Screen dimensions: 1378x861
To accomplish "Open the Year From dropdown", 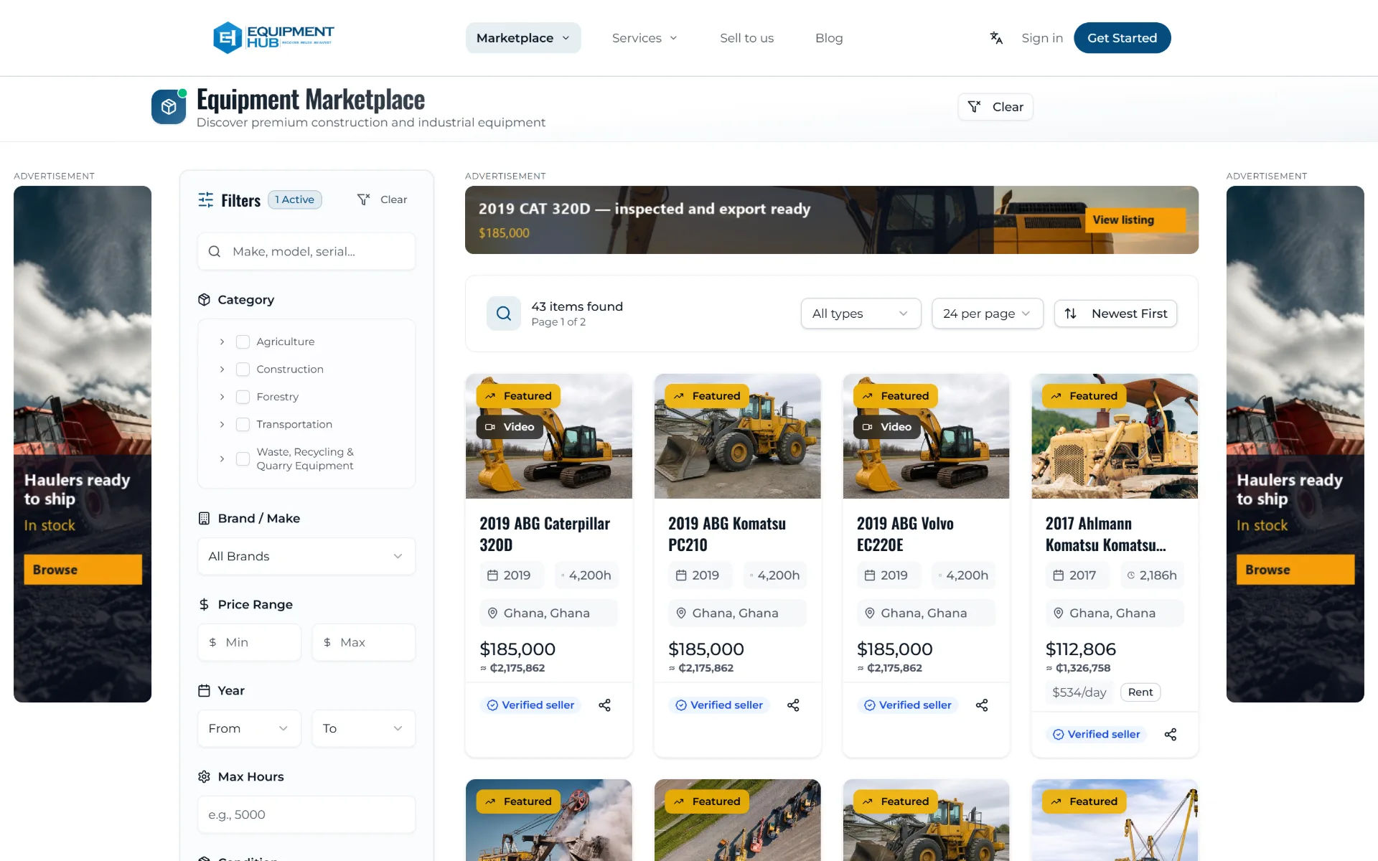I will point(249,728).
